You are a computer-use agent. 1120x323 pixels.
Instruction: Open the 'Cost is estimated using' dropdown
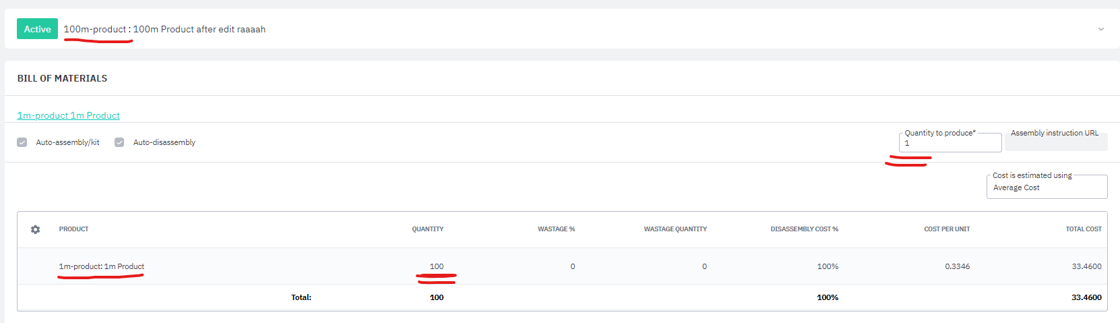click(1046, 187)
